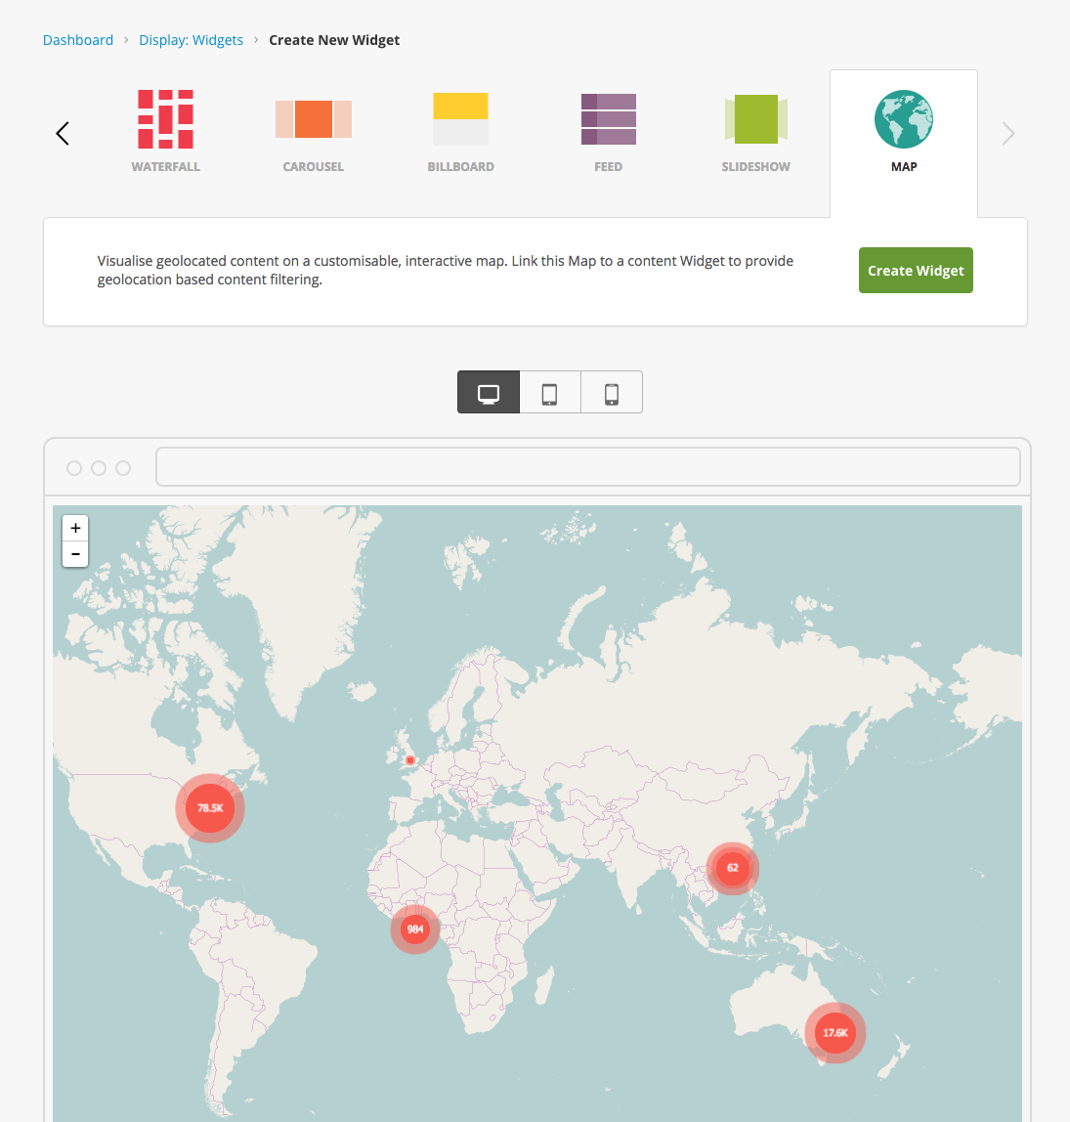Click the 78.5K cluster marker on map
The image size is (1070, 1122).
pyautogui.click(x=209, y=807)
